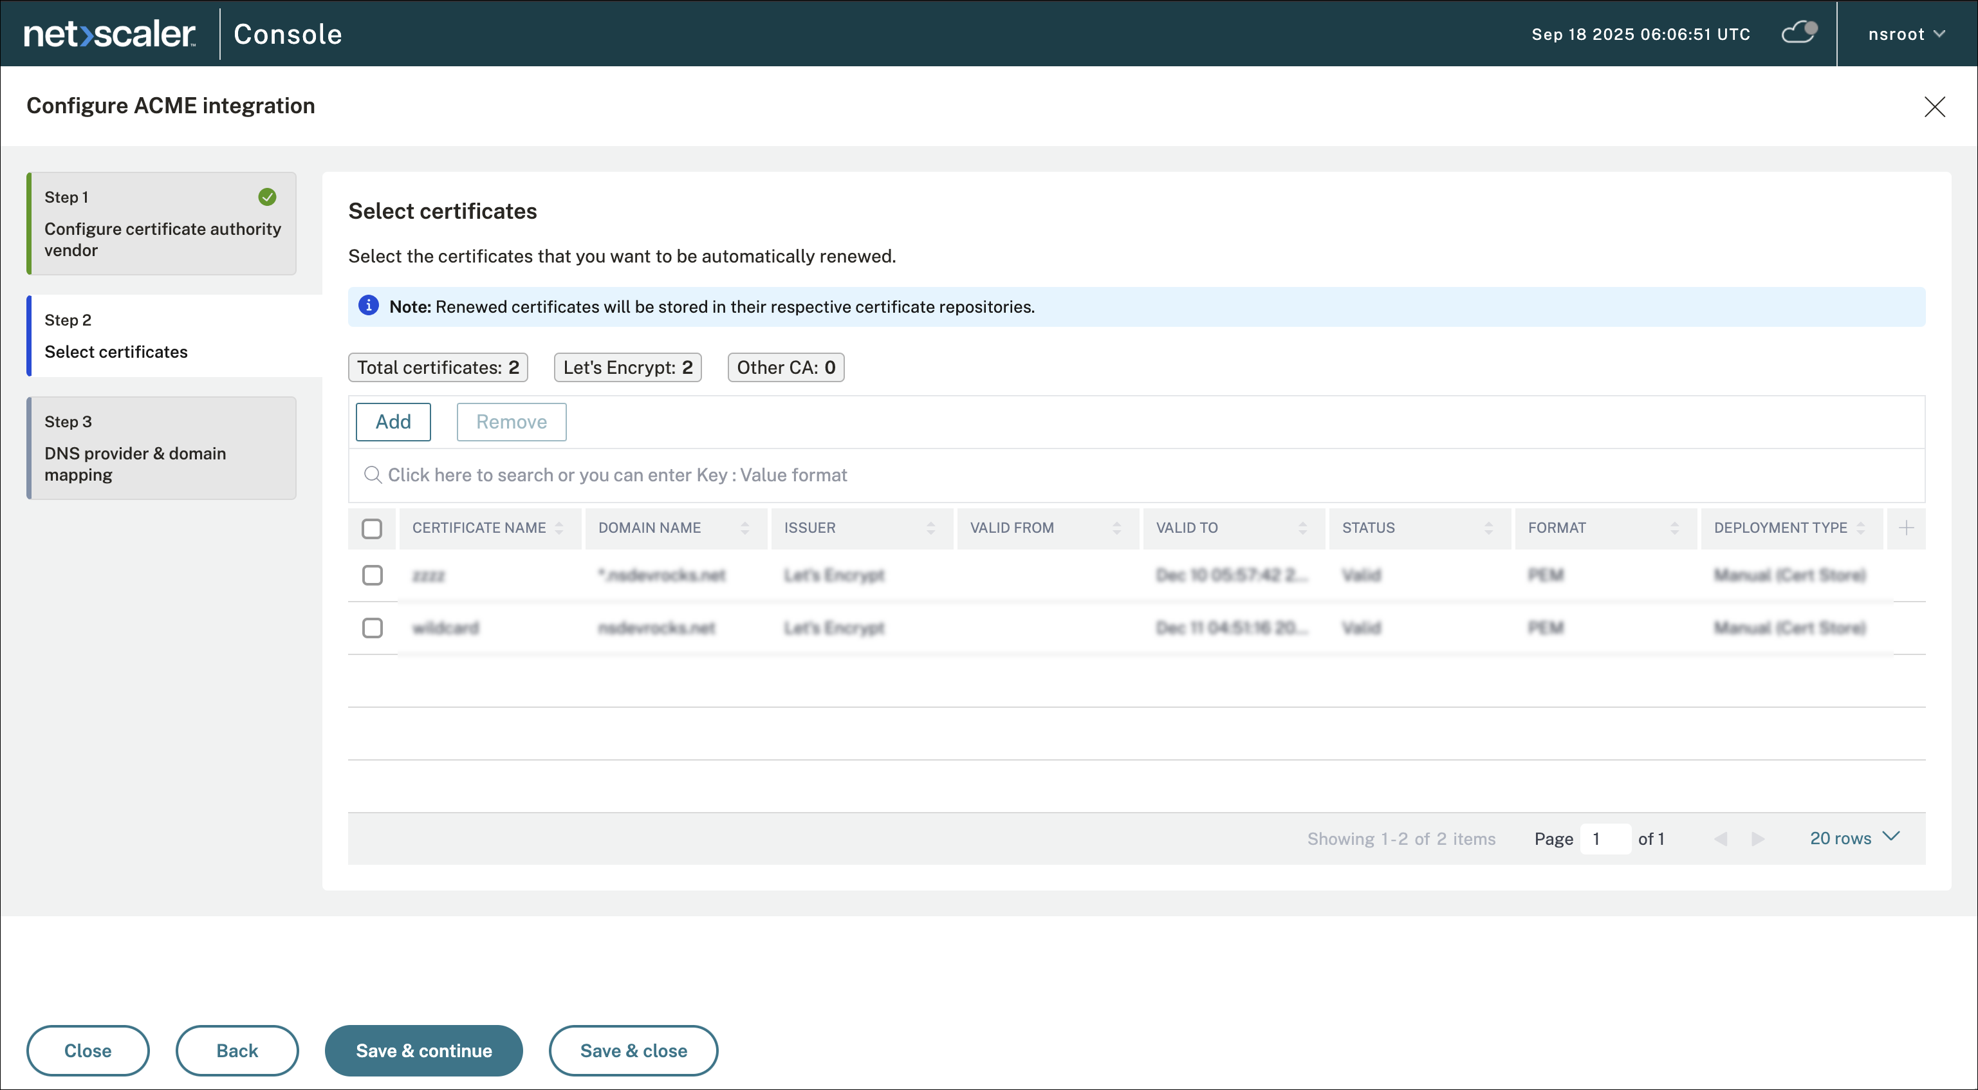
Task: Sort by Certificate Name column arrows
Action: tap(559, 528)
